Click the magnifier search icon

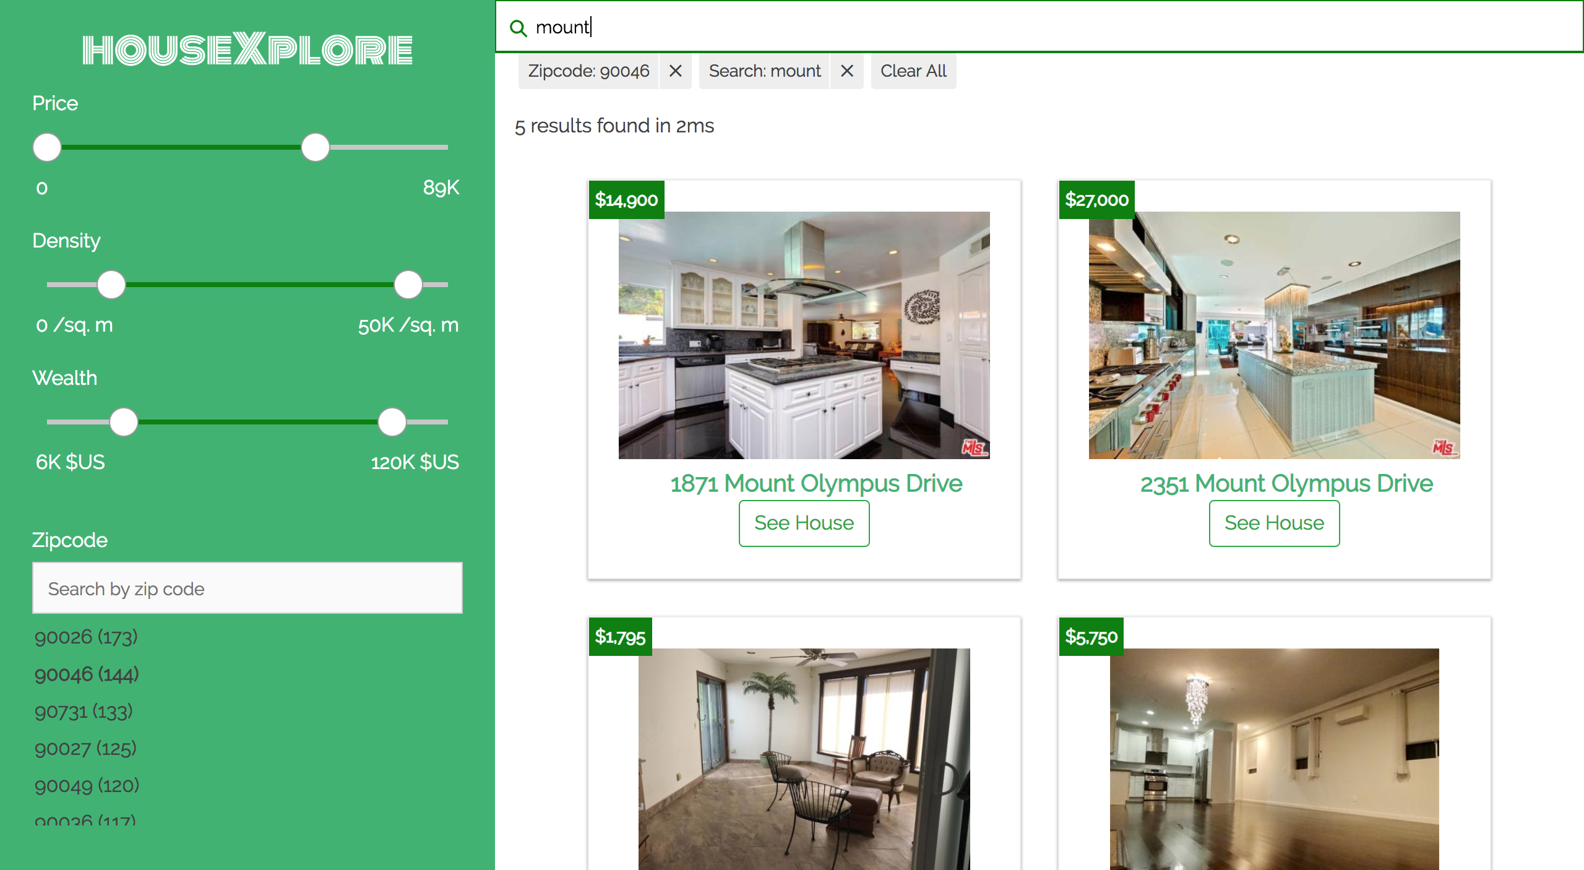(x=518, y=28)
